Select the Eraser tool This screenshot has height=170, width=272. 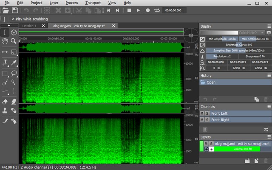click(5, 102)
